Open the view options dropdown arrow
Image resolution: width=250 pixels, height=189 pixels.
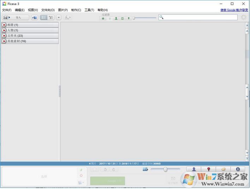click(59, 17)
